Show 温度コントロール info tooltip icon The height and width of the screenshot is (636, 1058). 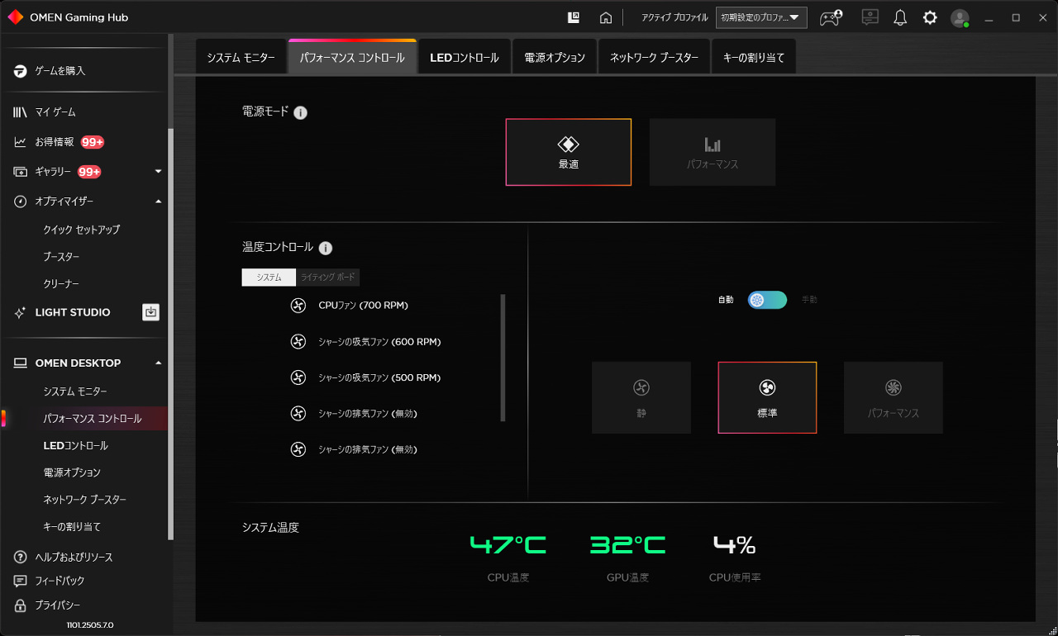[x=326, y=248]
